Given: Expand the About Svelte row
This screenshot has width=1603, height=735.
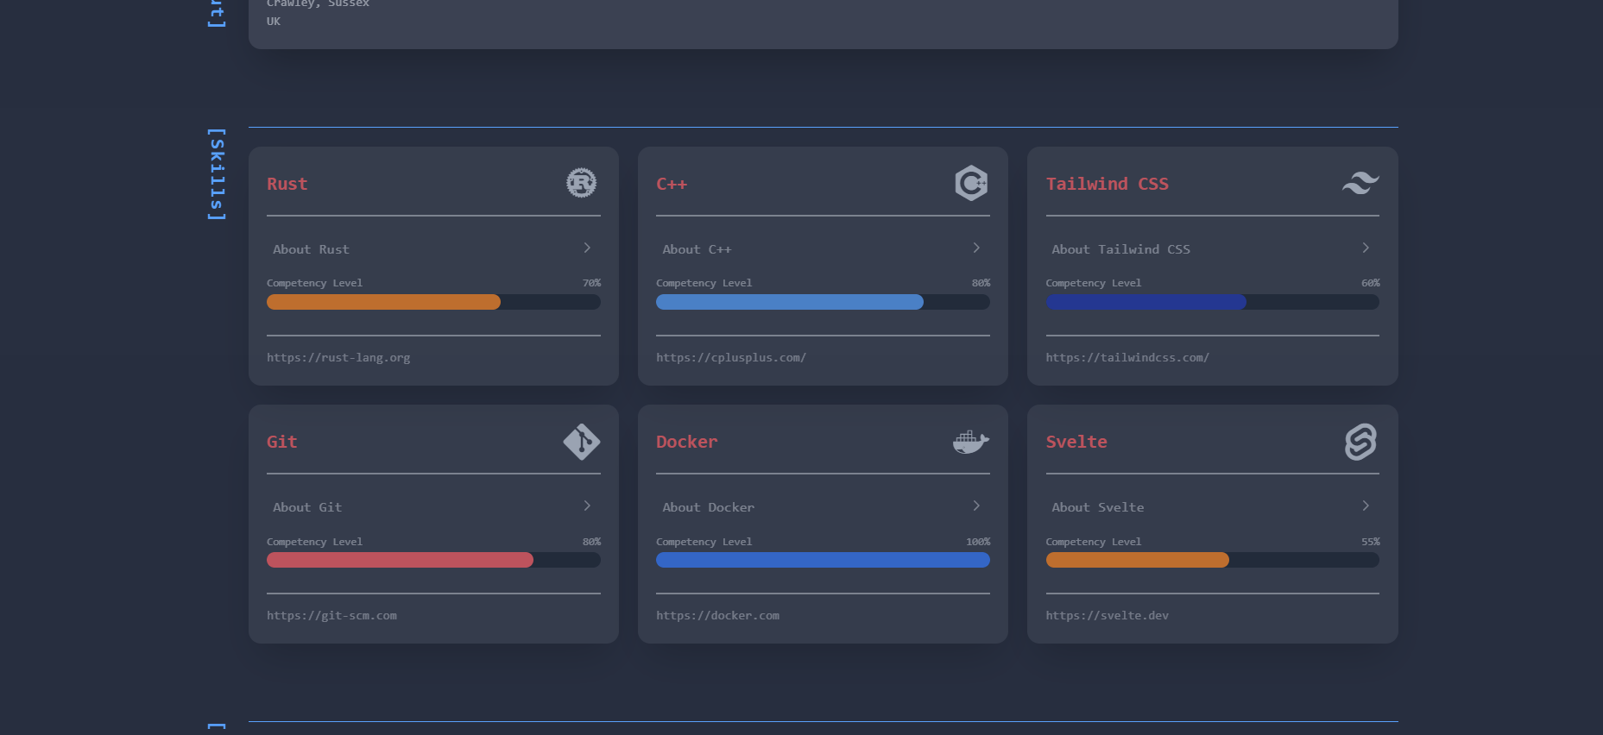Looking at the screenshot, I should (1212, 507).
